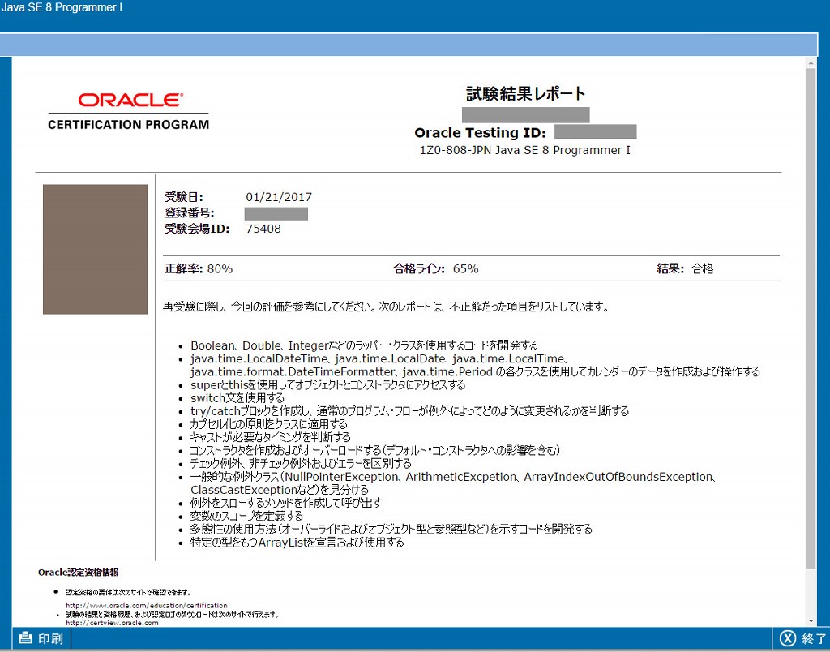Click the switch文を使用する item
This screenshot has height=652, width=830.
point(237,397)
